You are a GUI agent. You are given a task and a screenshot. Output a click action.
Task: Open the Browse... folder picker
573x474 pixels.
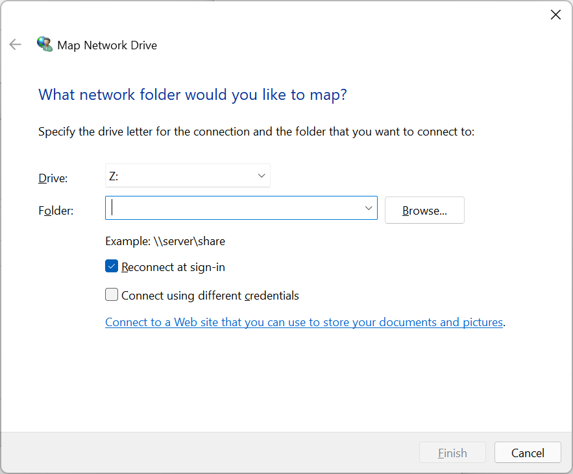point(424,210)
